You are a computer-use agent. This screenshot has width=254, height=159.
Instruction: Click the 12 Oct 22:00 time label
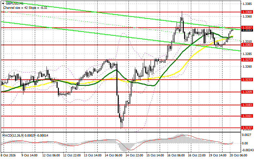coord(72,155)
